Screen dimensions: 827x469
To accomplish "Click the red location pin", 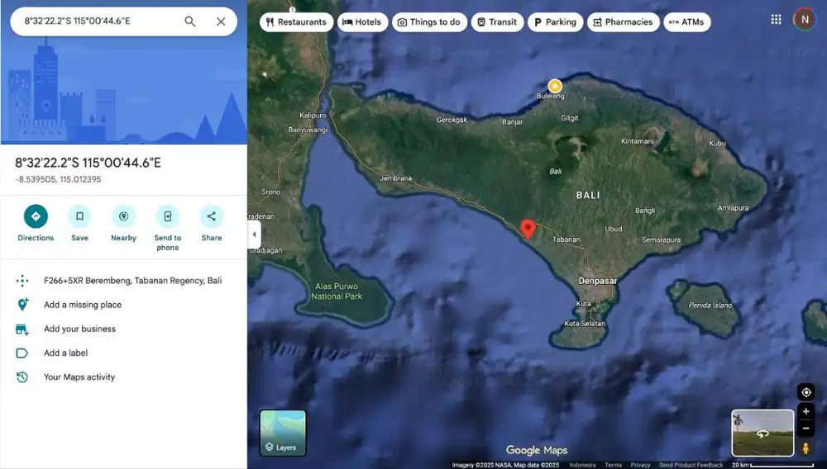I will [528, 230].
